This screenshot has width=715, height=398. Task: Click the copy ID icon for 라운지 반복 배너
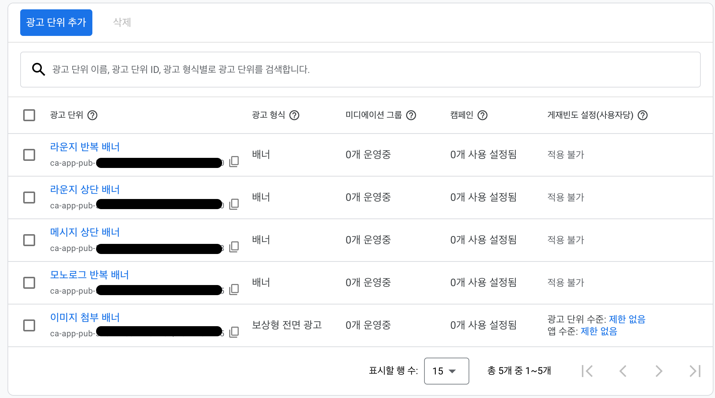[x=234, y=162]
